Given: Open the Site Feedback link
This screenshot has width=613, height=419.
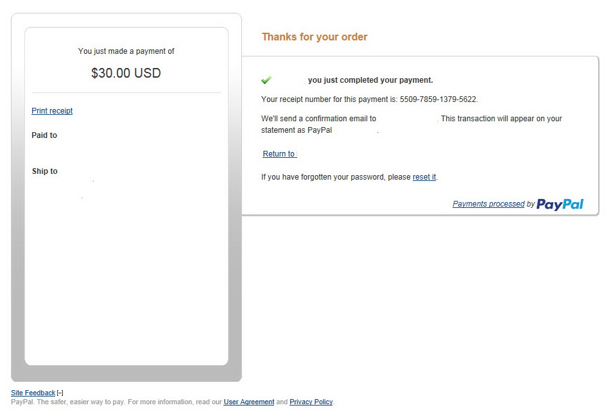Looking at the screenshot, I should [33, 393].
